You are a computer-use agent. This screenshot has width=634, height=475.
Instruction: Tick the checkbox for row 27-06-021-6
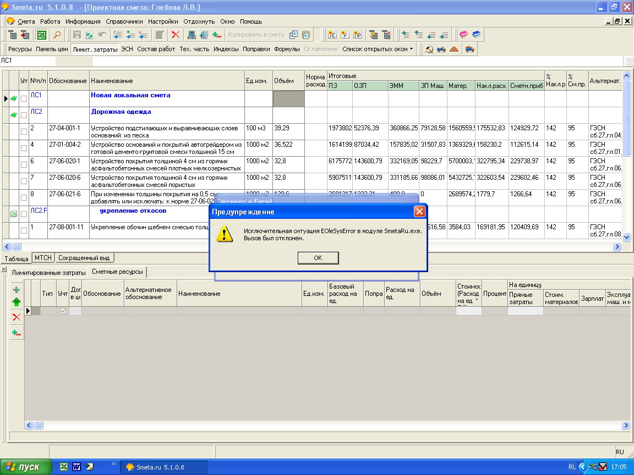coord(24,198)
